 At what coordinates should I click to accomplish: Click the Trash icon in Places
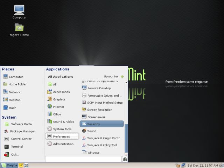(x=6, y=107)
